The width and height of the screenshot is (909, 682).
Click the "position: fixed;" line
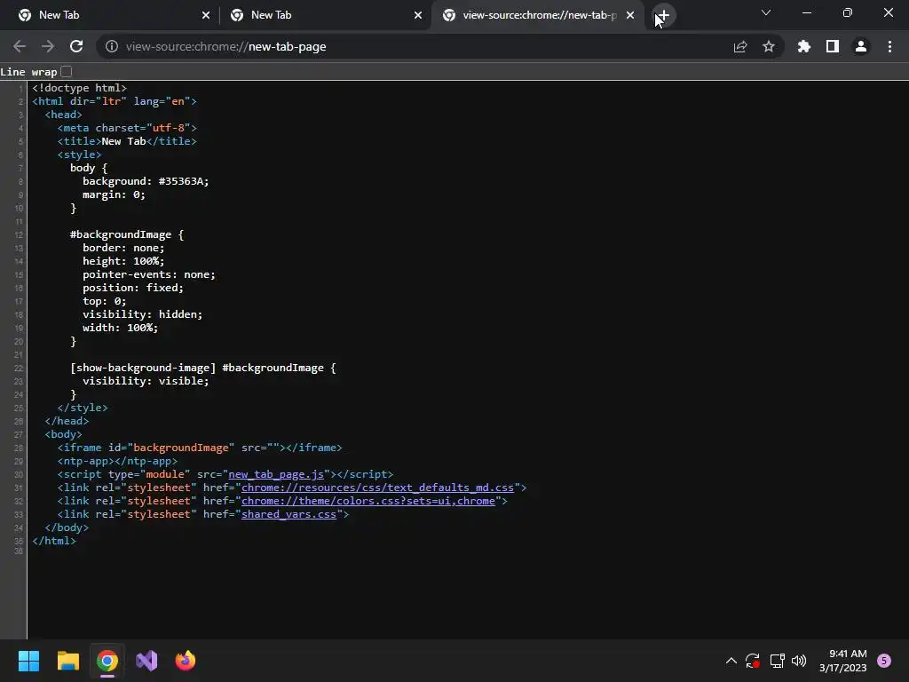(x=133, y=289)
